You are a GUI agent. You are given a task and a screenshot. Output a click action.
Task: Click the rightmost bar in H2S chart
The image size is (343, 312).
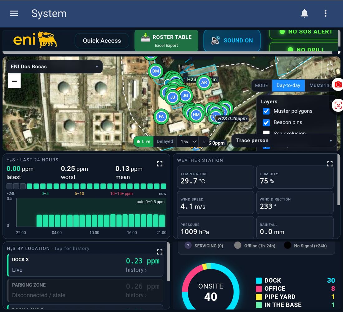click(x=162, y=220)
